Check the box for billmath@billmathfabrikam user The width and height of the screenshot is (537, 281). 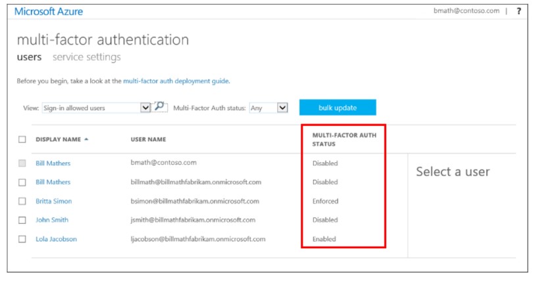point(22,183)
